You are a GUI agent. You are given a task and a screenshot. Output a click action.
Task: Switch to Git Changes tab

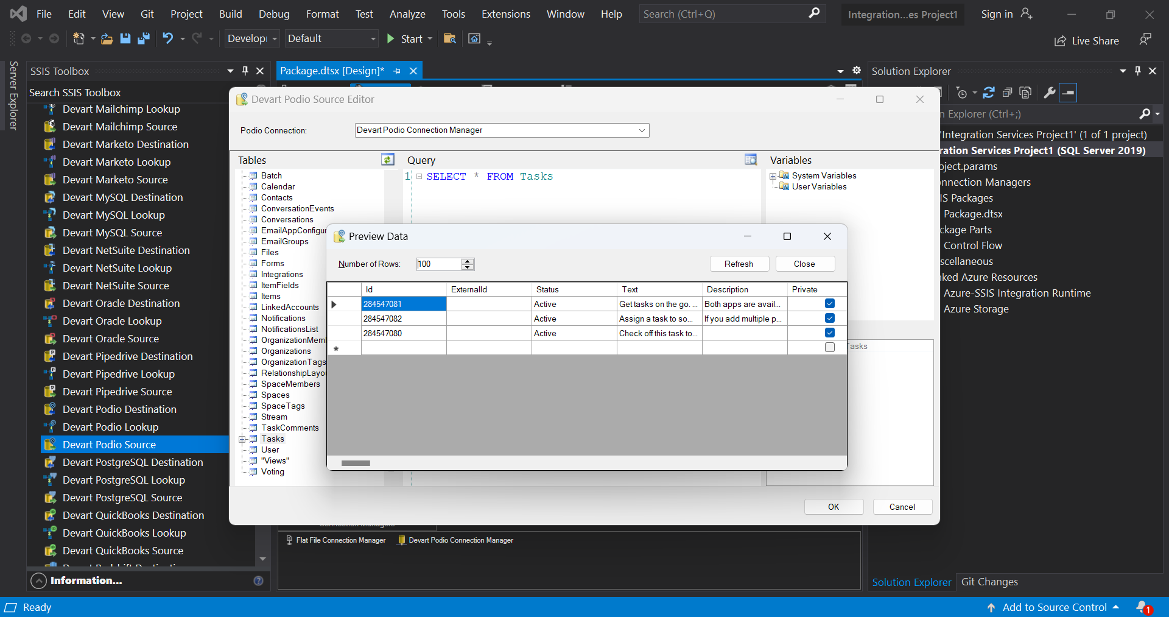point(989,582)
